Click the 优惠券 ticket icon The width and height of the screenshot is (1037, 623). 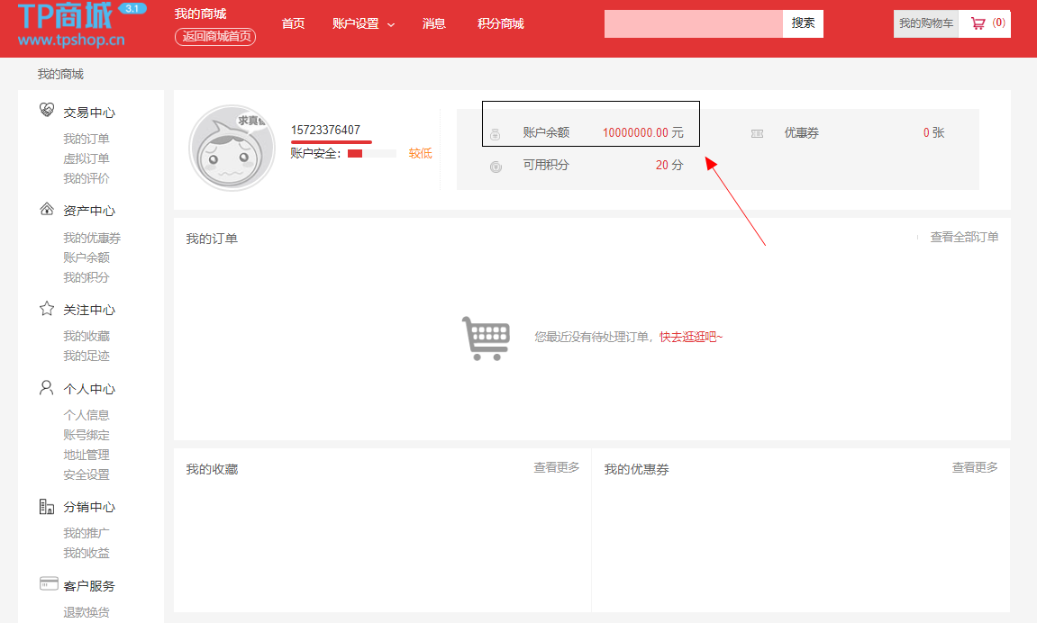coord(757,133)
